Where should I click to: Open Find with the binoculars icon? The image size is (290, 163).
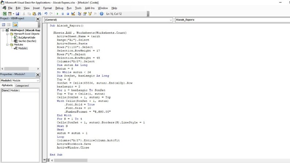point(39,14)
